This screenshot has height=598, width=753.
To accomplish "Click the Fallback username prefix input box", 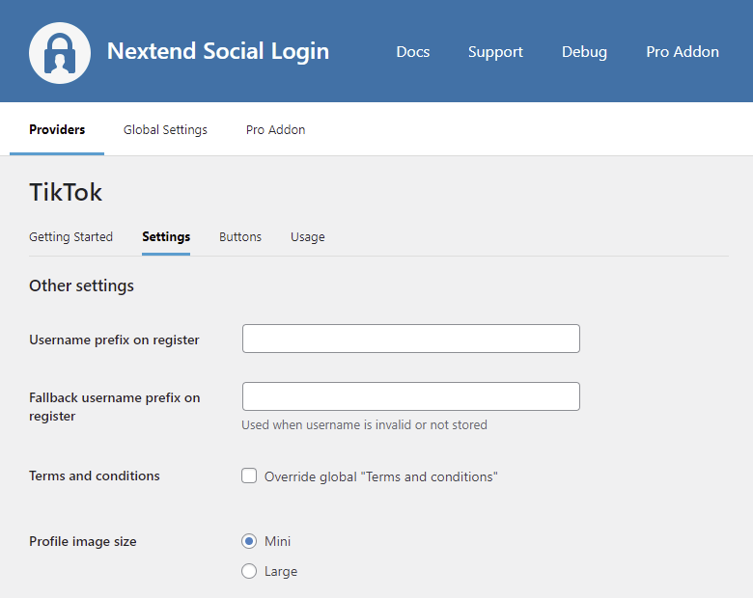I will pos(410,396).
